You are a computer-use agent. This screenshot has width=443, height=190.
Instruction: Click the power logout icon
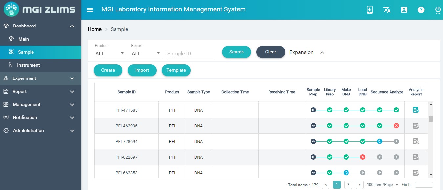[438, 10]
